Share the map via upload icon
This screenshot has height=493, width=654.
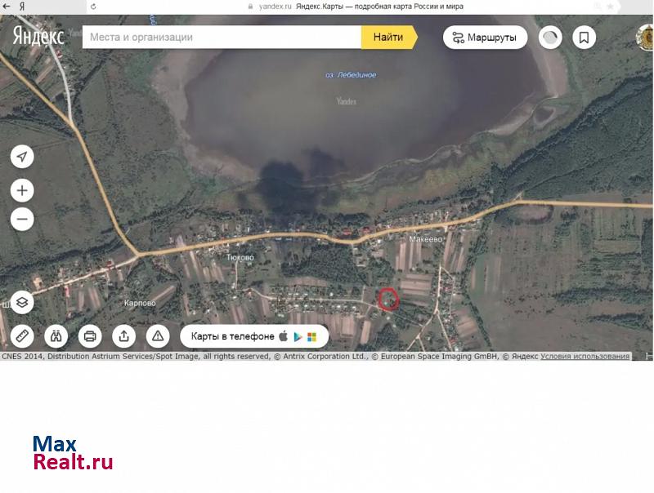124,335
